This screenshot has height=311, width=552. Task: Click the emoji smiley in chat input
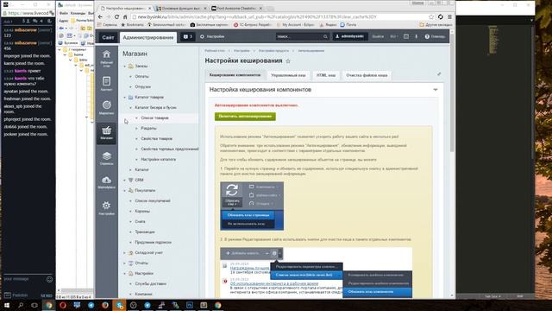[50, 280]
